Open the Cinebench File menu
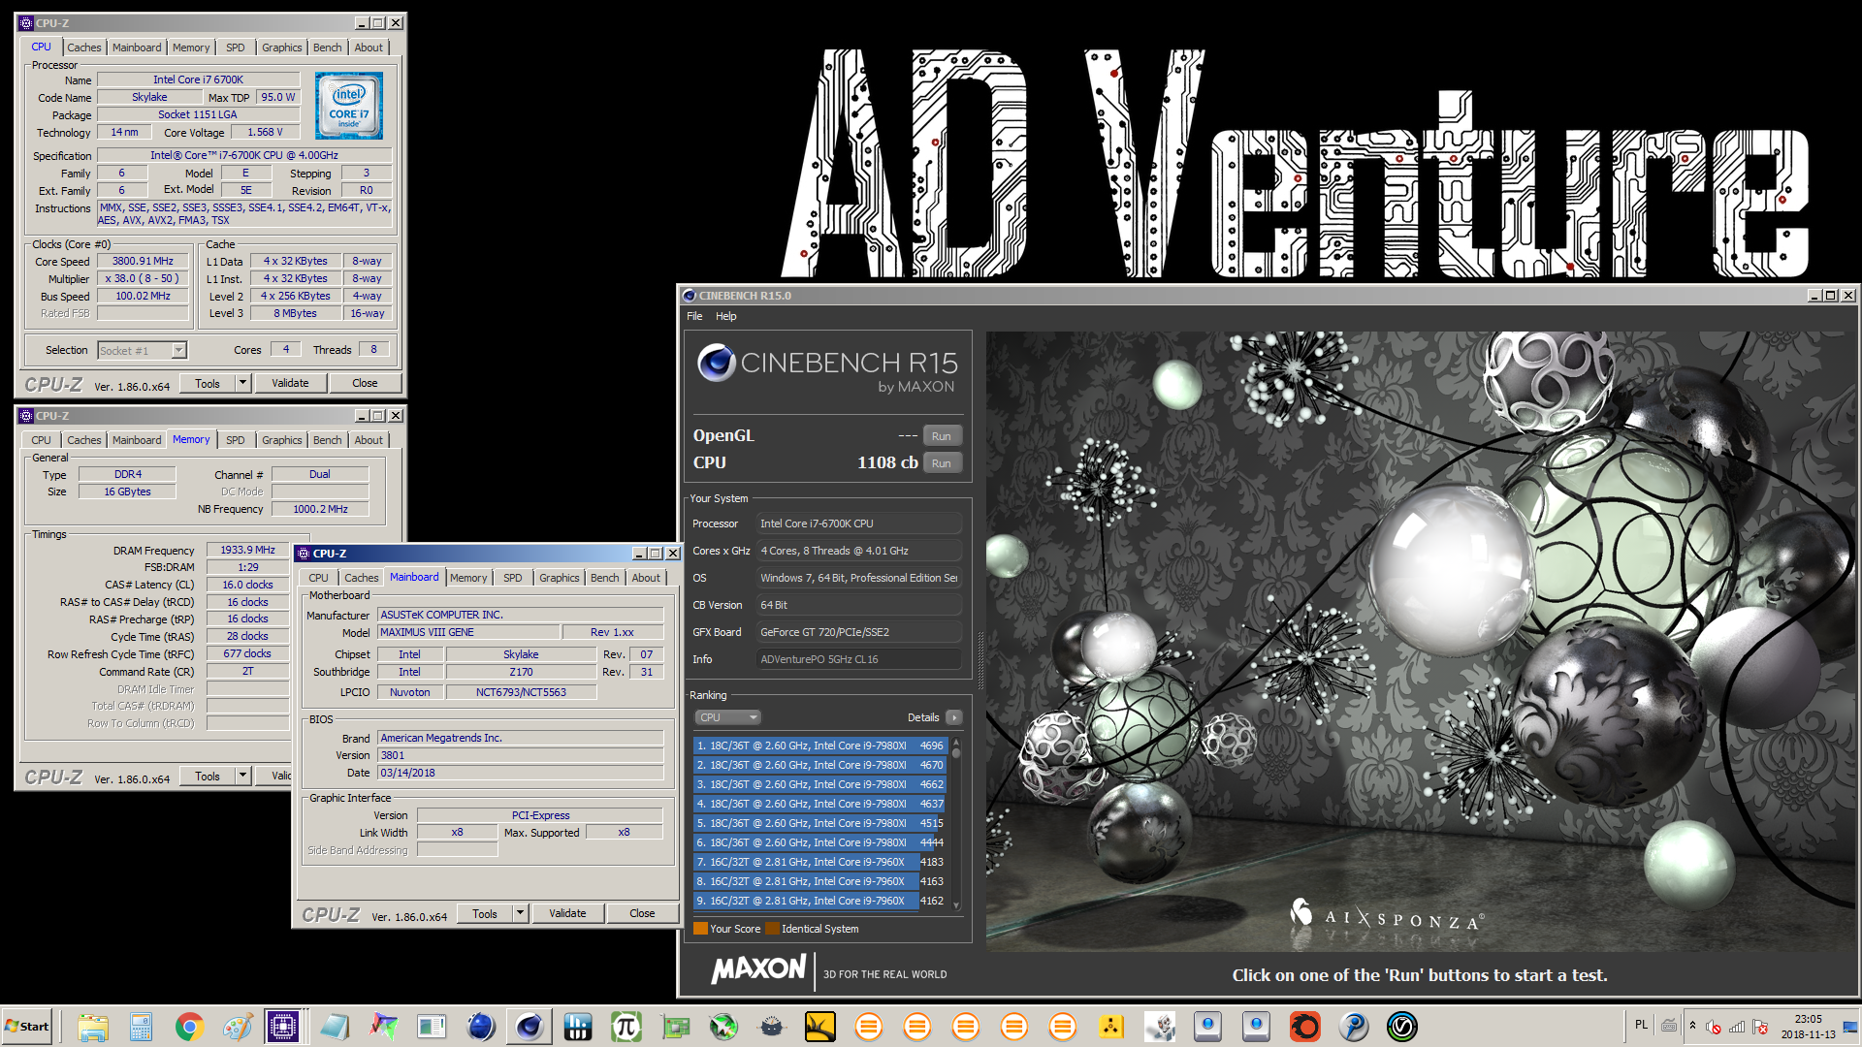The image size is (1862, 1047). [694, 316]
